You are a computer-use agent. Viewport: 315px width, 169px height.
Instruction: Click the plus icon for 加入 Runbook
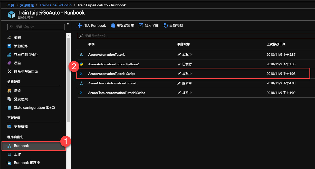pos(80,25)
